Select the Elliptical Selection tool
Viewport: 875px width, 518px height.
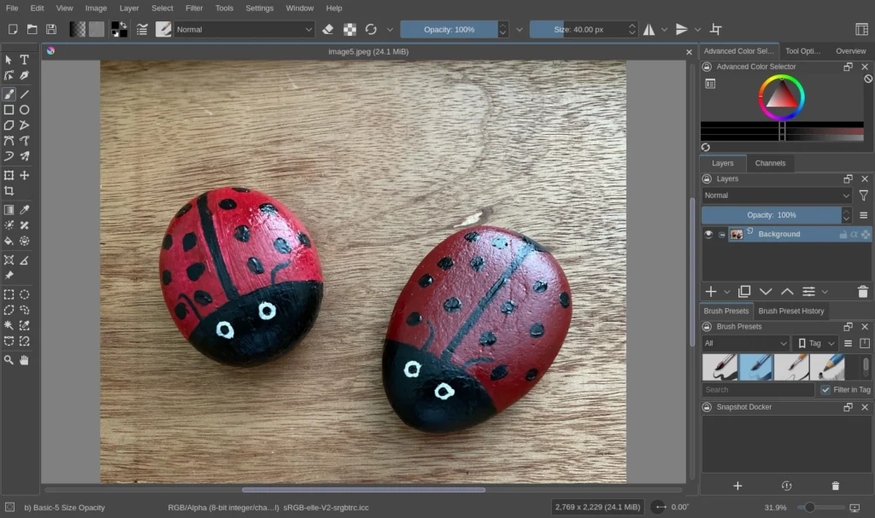(x=25, y=294)
